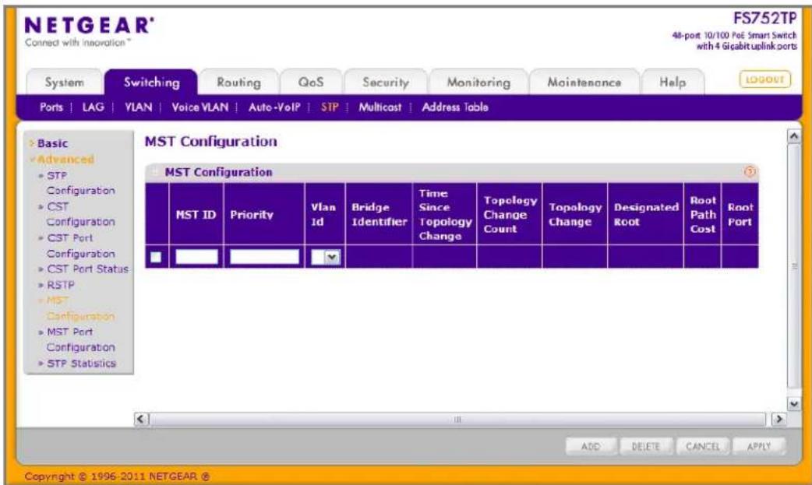Click the Designated Root column header
The width and height of the screenshot is (812, 485).
click(646, 214)
